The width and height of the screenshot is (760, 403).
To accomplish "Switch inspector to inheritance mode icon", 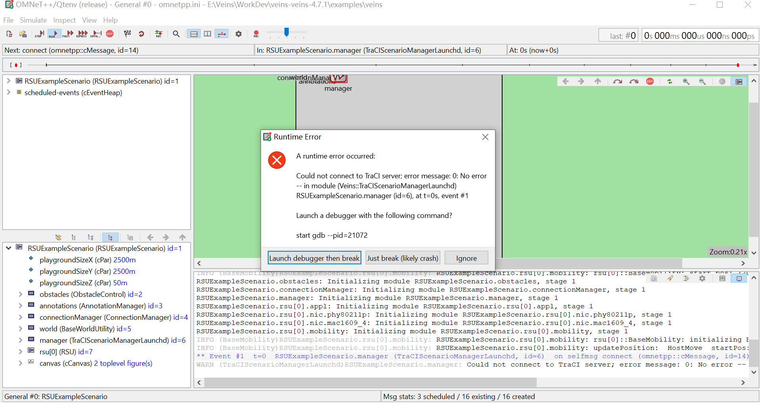I will coord(91,237).
